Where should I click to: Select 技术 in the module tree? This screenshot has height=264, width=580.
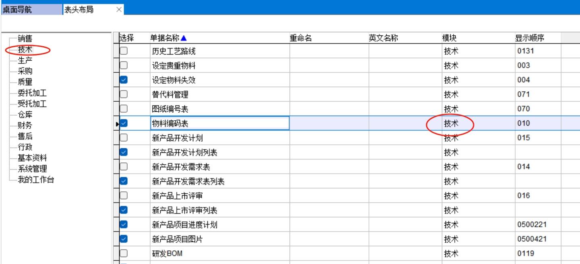25,50
